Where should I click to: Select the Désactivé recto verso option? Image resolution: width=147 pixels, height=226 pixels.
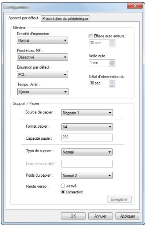tap(63, 192)
